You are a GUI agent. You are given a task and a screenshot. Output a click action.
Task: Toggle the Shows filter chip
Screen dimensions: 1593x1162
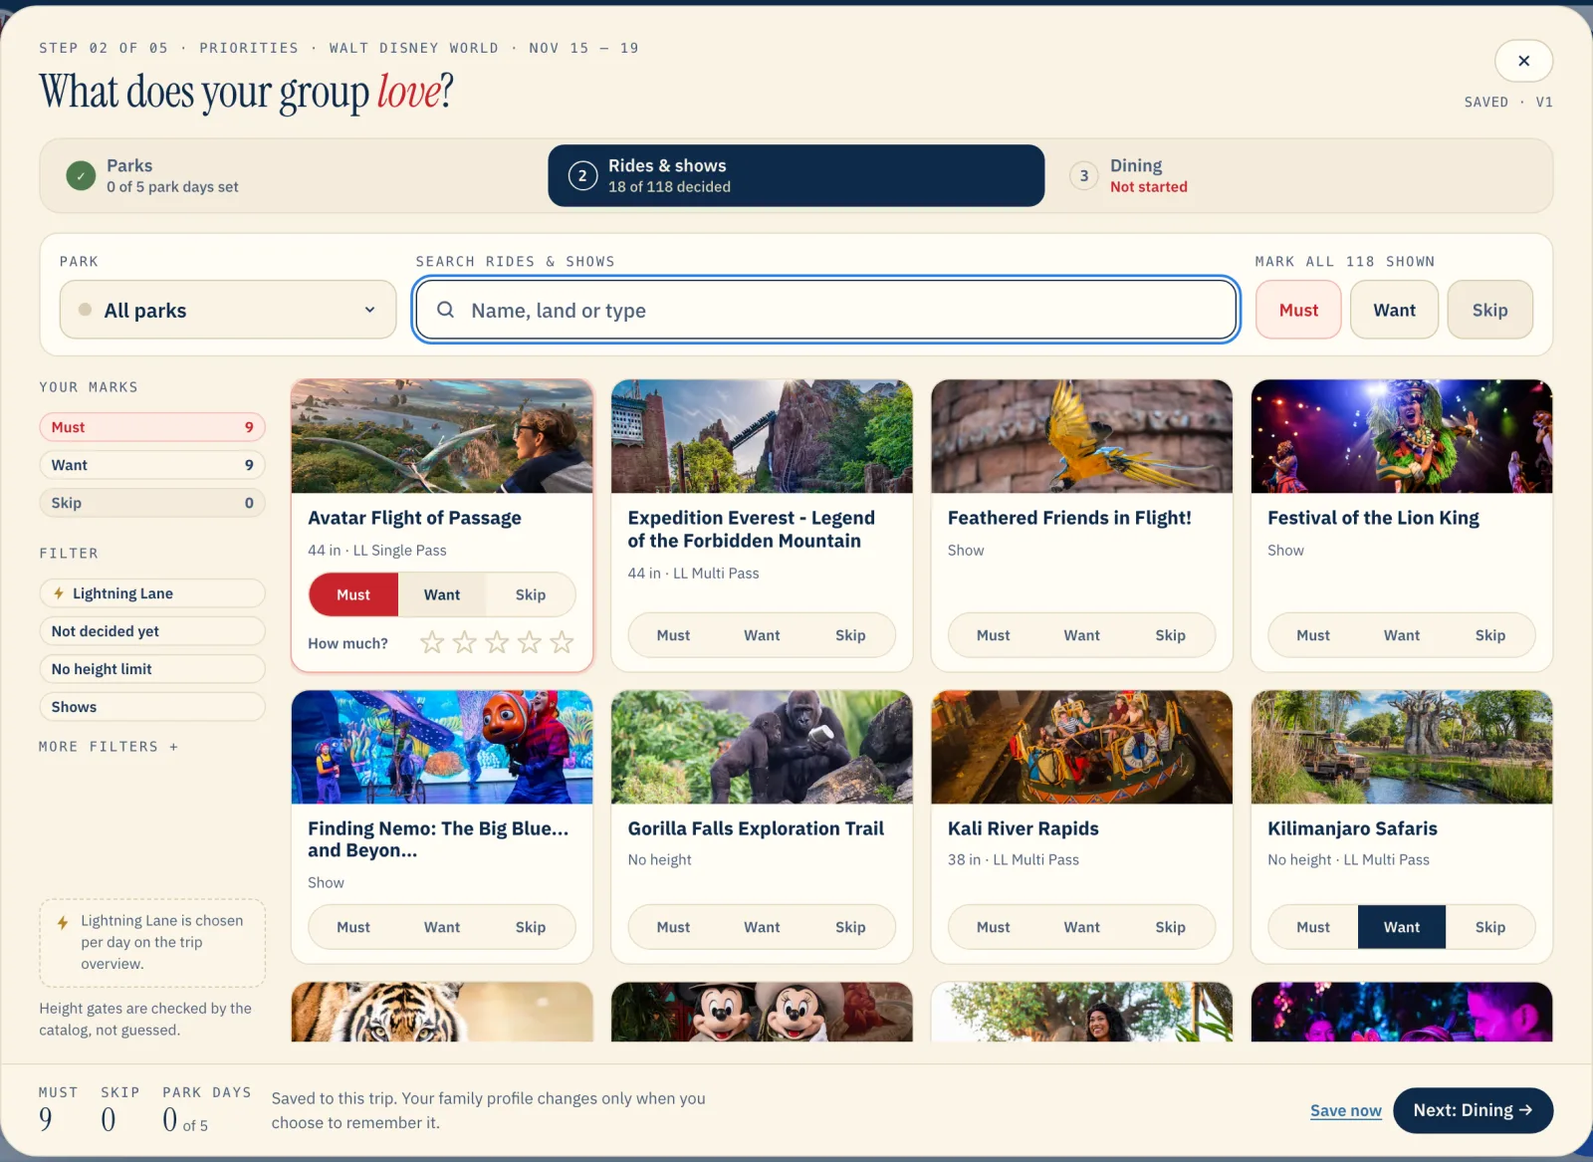(x=152, y=707)
